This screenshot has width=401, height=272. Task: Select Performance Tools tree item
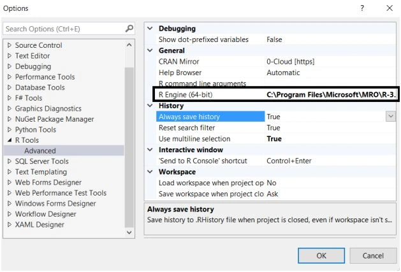pos(45,76)
